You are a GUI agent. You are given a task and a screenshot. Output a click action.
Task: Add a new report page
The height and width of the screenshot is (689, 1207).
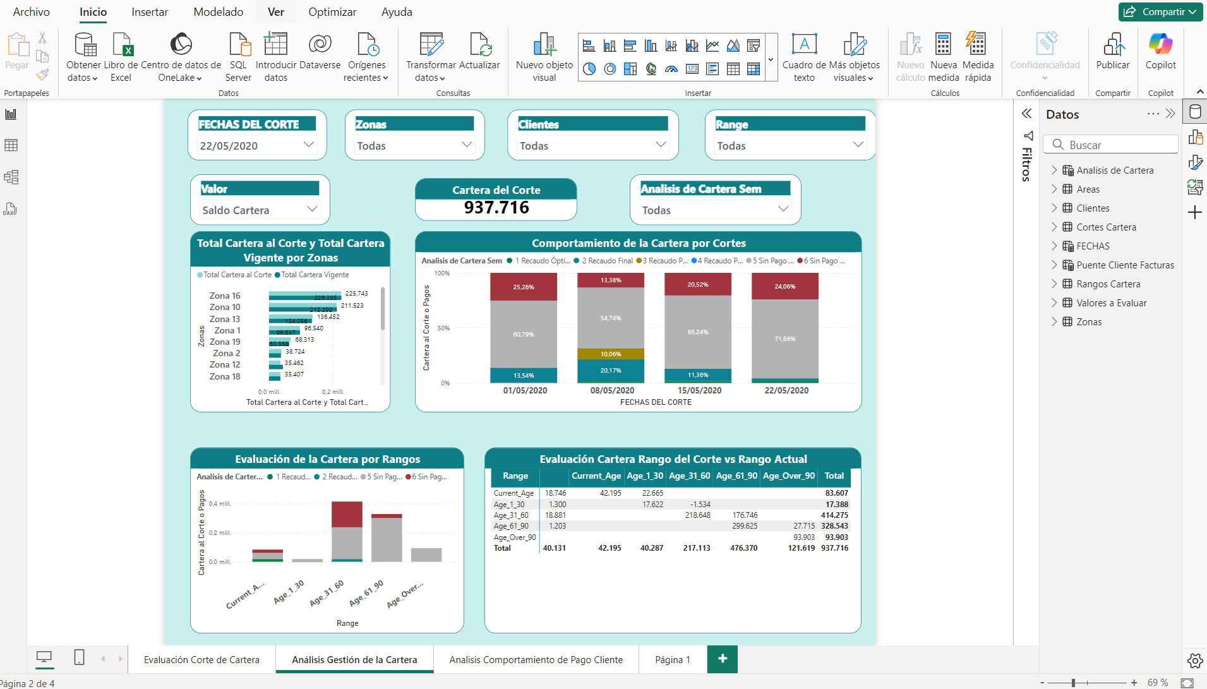click(723, 659)
